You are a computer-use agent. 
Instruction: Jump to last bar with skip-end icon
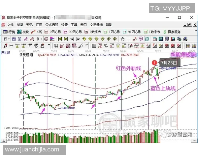pyautogui.click(x=66, y=39)
